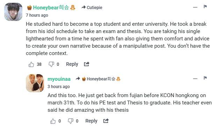This screenshot has height=126, width=215.
Task: Click the 3 hours ago timestamp
Action: click(59, 87)
